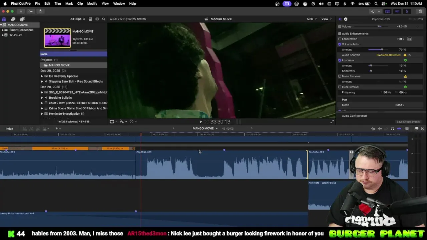Screen dimensions: 427x240
Task: Open the Transform crop tool popup
Action: tap(113, 122)
